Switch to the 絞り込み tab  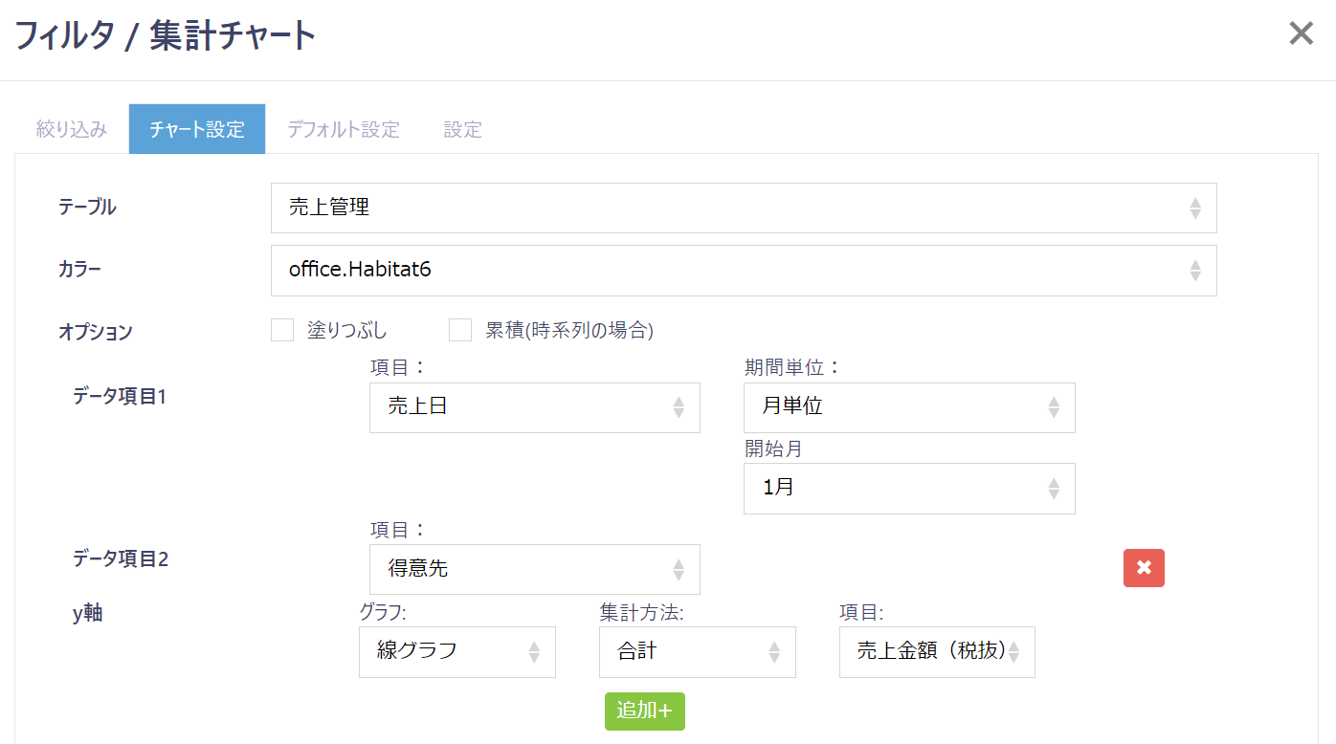pos(72,130)
